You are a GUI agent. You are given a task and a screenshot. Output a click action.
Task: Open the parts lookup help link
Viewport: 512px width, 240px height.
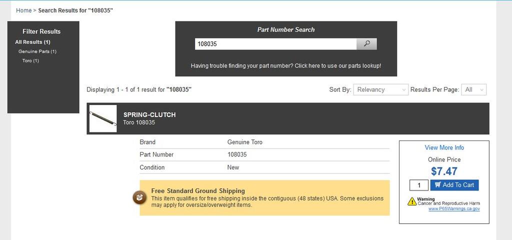pyautogui.click(x=285, y=65)
